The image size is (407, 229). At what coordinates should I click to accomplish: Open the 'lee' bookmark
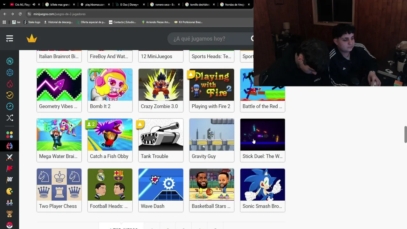coord(16,22)
